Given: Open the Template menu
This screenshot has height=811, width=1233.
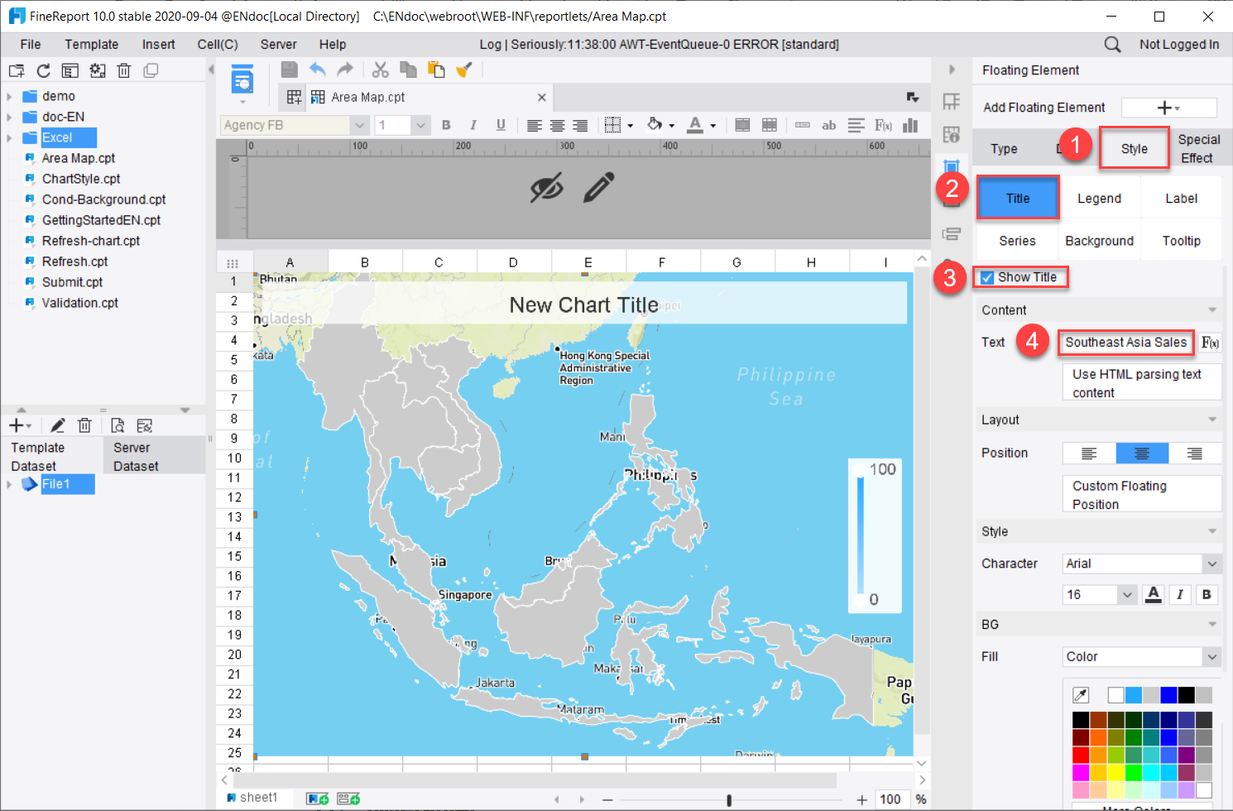Looking at the screenshot, I should coord(91,44).
